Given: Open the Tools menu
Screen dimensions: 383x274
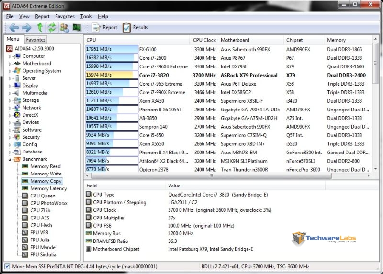Looking at the screenshot, I should [86, 16].
